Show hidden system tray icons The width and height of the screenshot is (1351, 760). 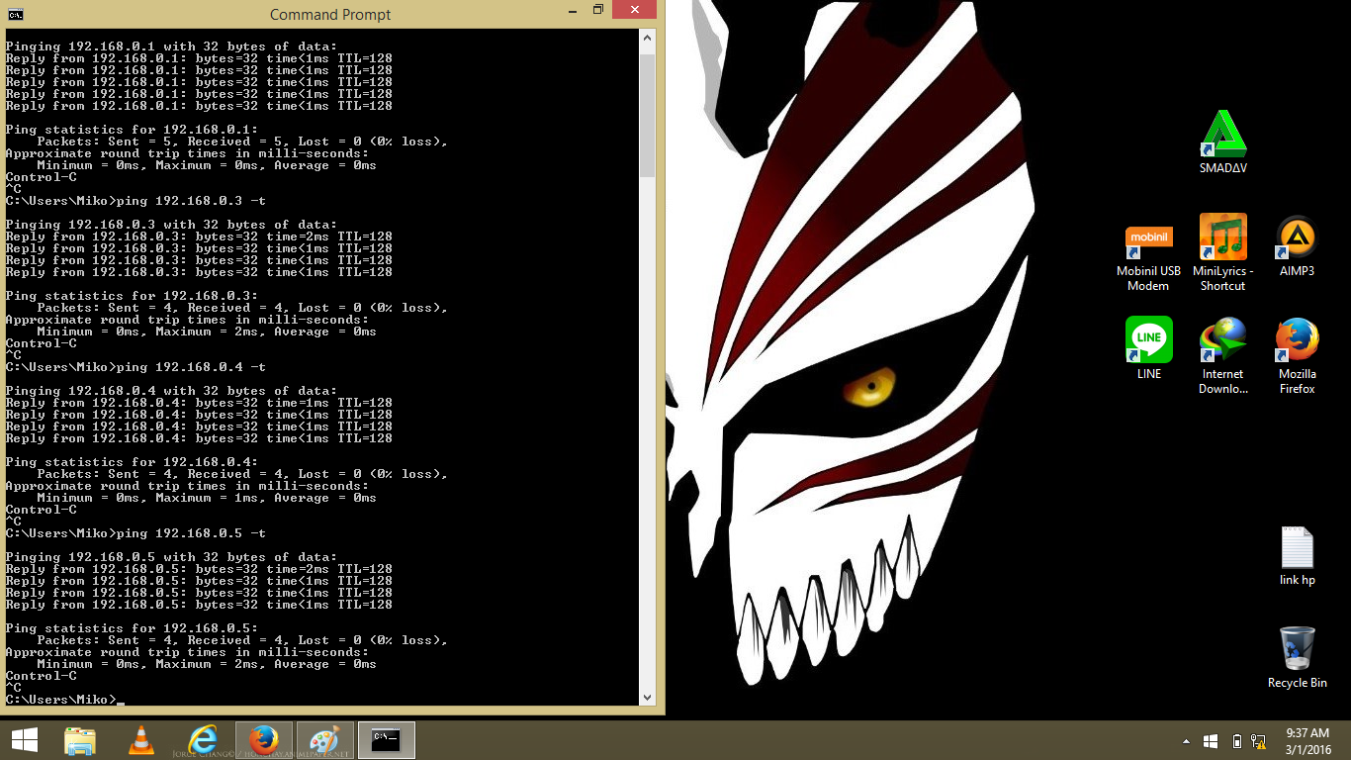tap(1186, 741)
